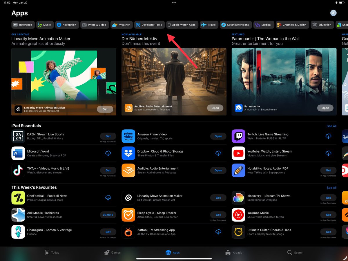Open the DAZN app icon
Screen dimensions: 348x261
(x=18, y=136)
